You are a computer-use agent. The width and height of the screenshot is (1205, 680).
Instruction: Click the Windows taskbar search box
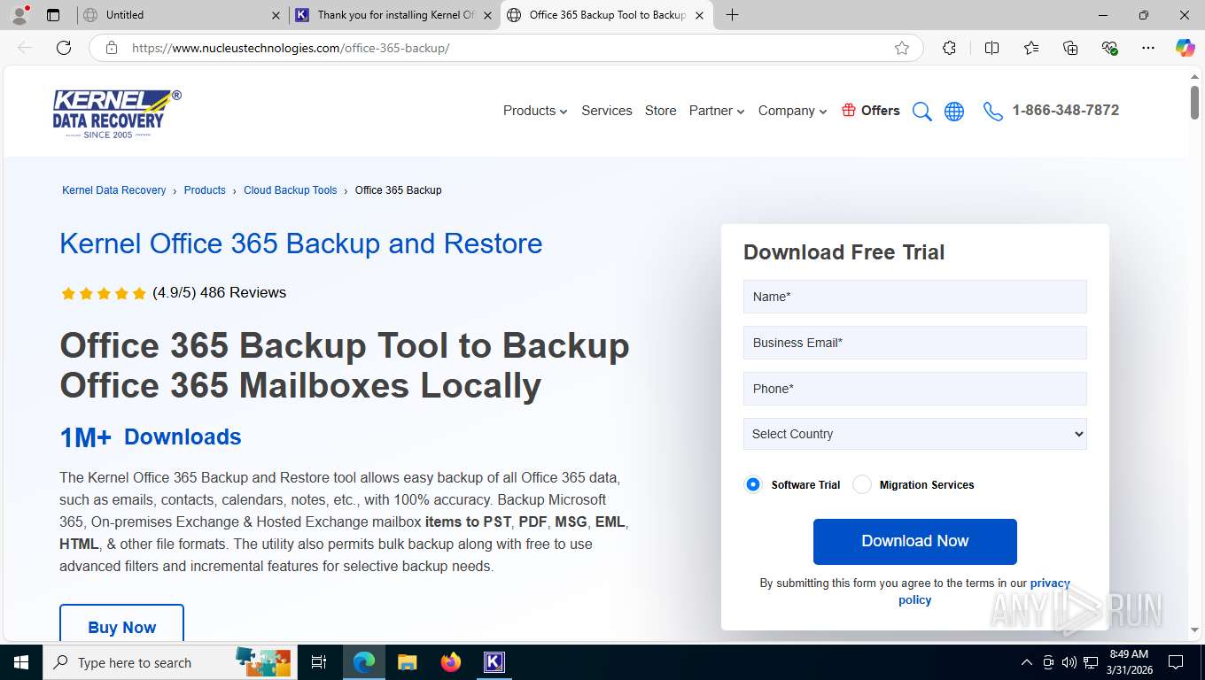(168, 662)
